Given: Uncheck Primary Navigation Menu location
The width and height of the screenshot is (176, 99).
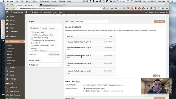Looking at the screenshot, I should point(84,89).
